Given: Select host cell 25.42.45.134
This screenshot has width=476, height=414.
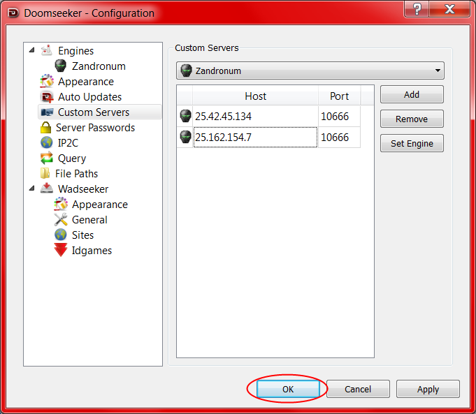Looking at the screenshot, I should (255, 116).
